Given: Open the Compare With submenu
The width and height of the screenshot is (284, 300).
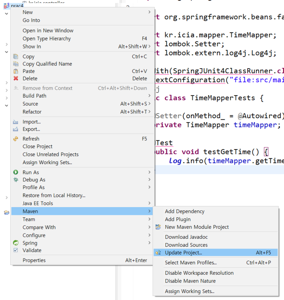Looking at the screenshot, I should (x=82, y=227).
